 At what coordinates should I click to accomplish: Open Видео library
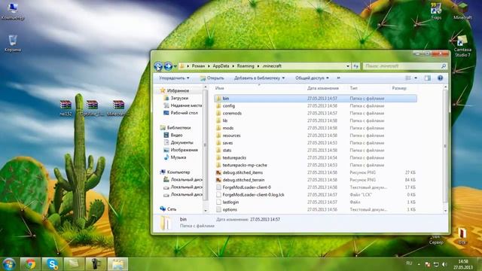(176, 135)
